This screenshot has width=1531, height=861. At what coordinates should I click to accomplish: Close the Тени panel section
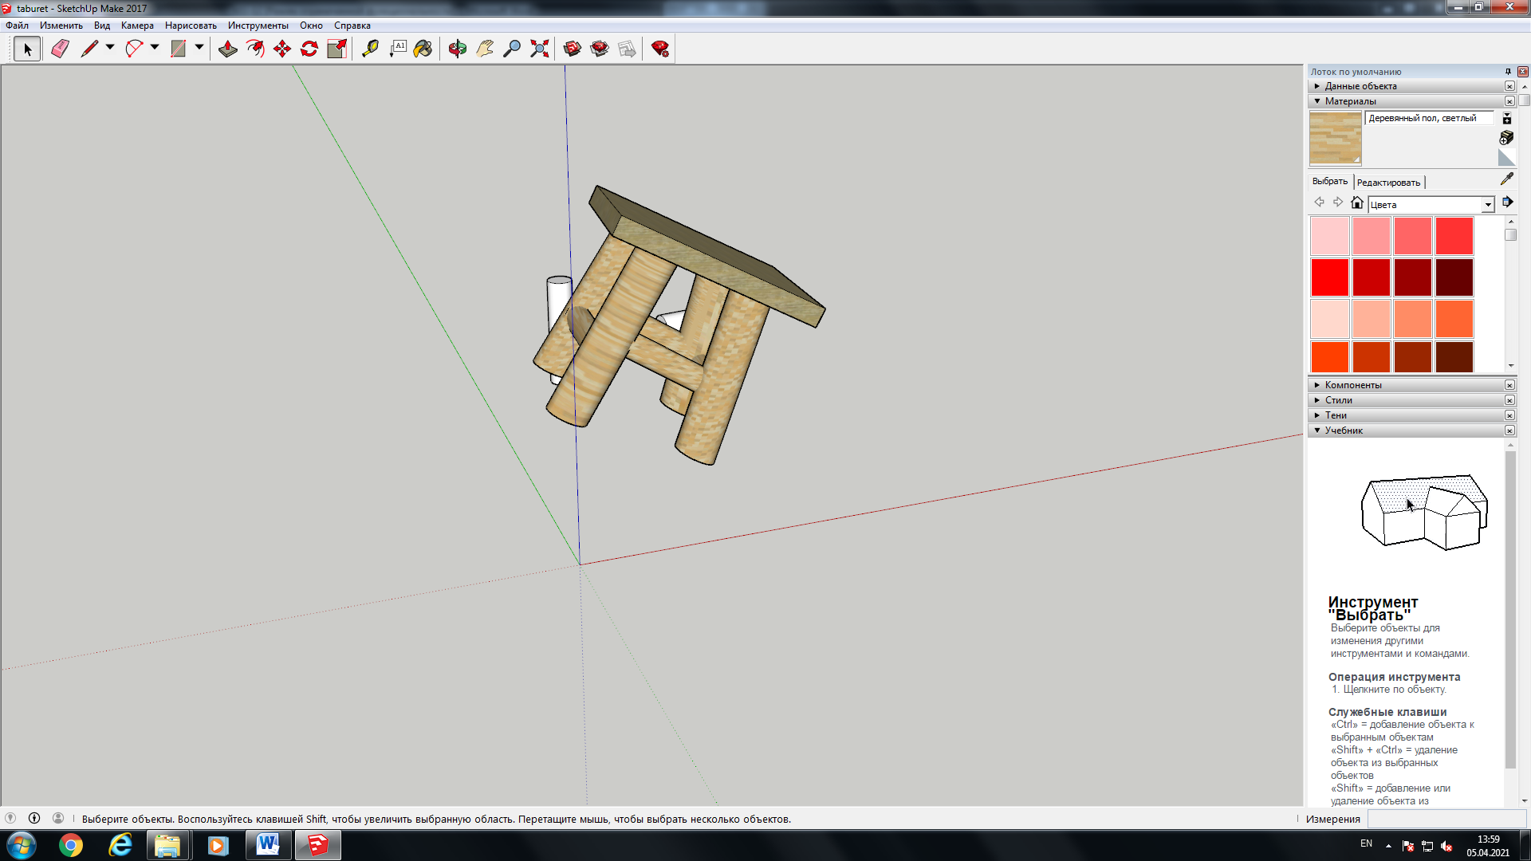click(x=1509, y=415)
